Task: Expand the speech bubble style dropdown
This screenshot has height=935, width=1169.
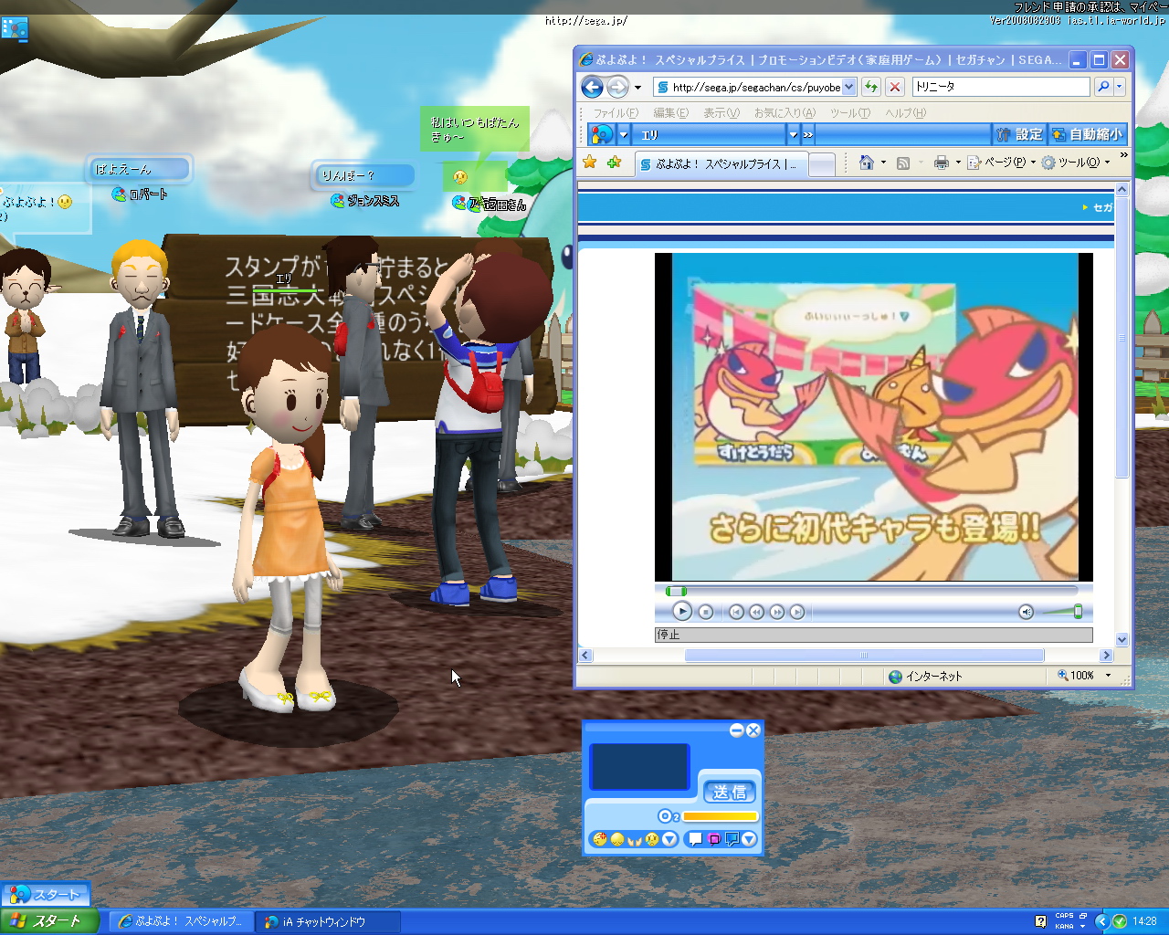Action: point(749,839)
